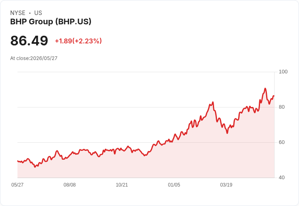Click the 40 price axis label

(x=282, y=178)
